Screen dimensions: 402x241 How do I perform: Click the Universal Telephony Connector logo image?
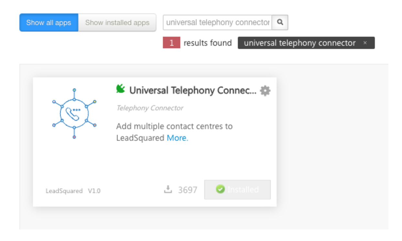pyautogui.click(x=74, y=113)
